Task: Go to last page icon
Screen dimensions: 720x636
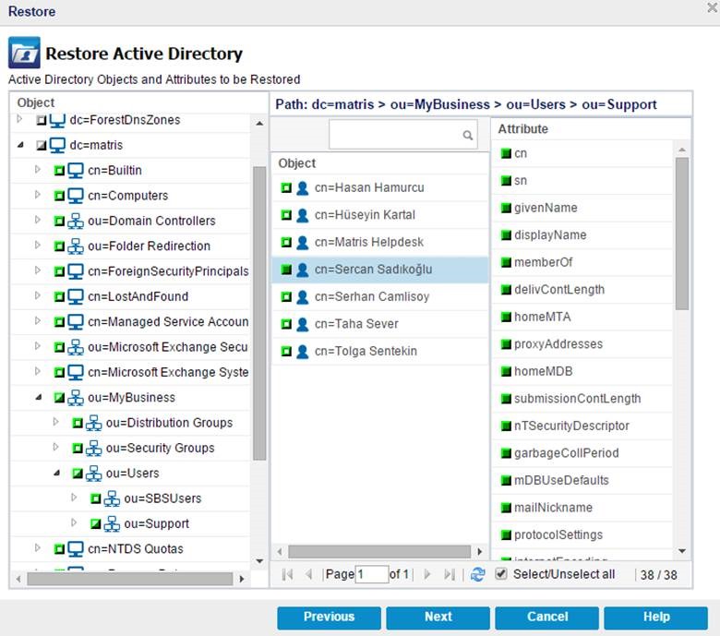Action: click(x=450, y=574)
